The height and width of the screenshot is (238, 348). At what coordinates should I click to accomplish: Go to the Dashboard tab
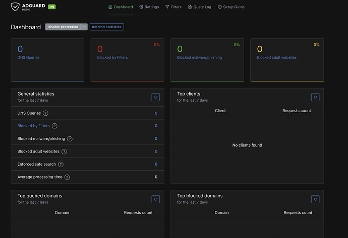click(121, 7)
